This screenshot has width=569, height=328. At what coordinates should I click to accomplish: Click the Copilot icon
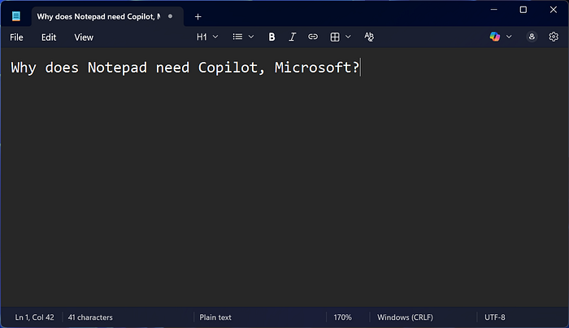click(495, 37)
